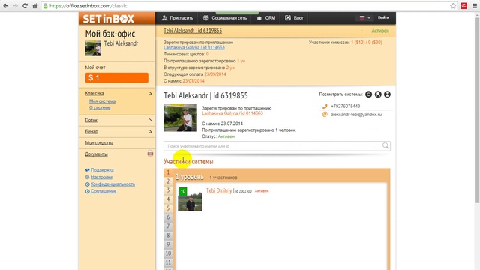Collapse Классика section arrow
The height and width of the screenshot is (270, 480).
click(x=150, y=93)
